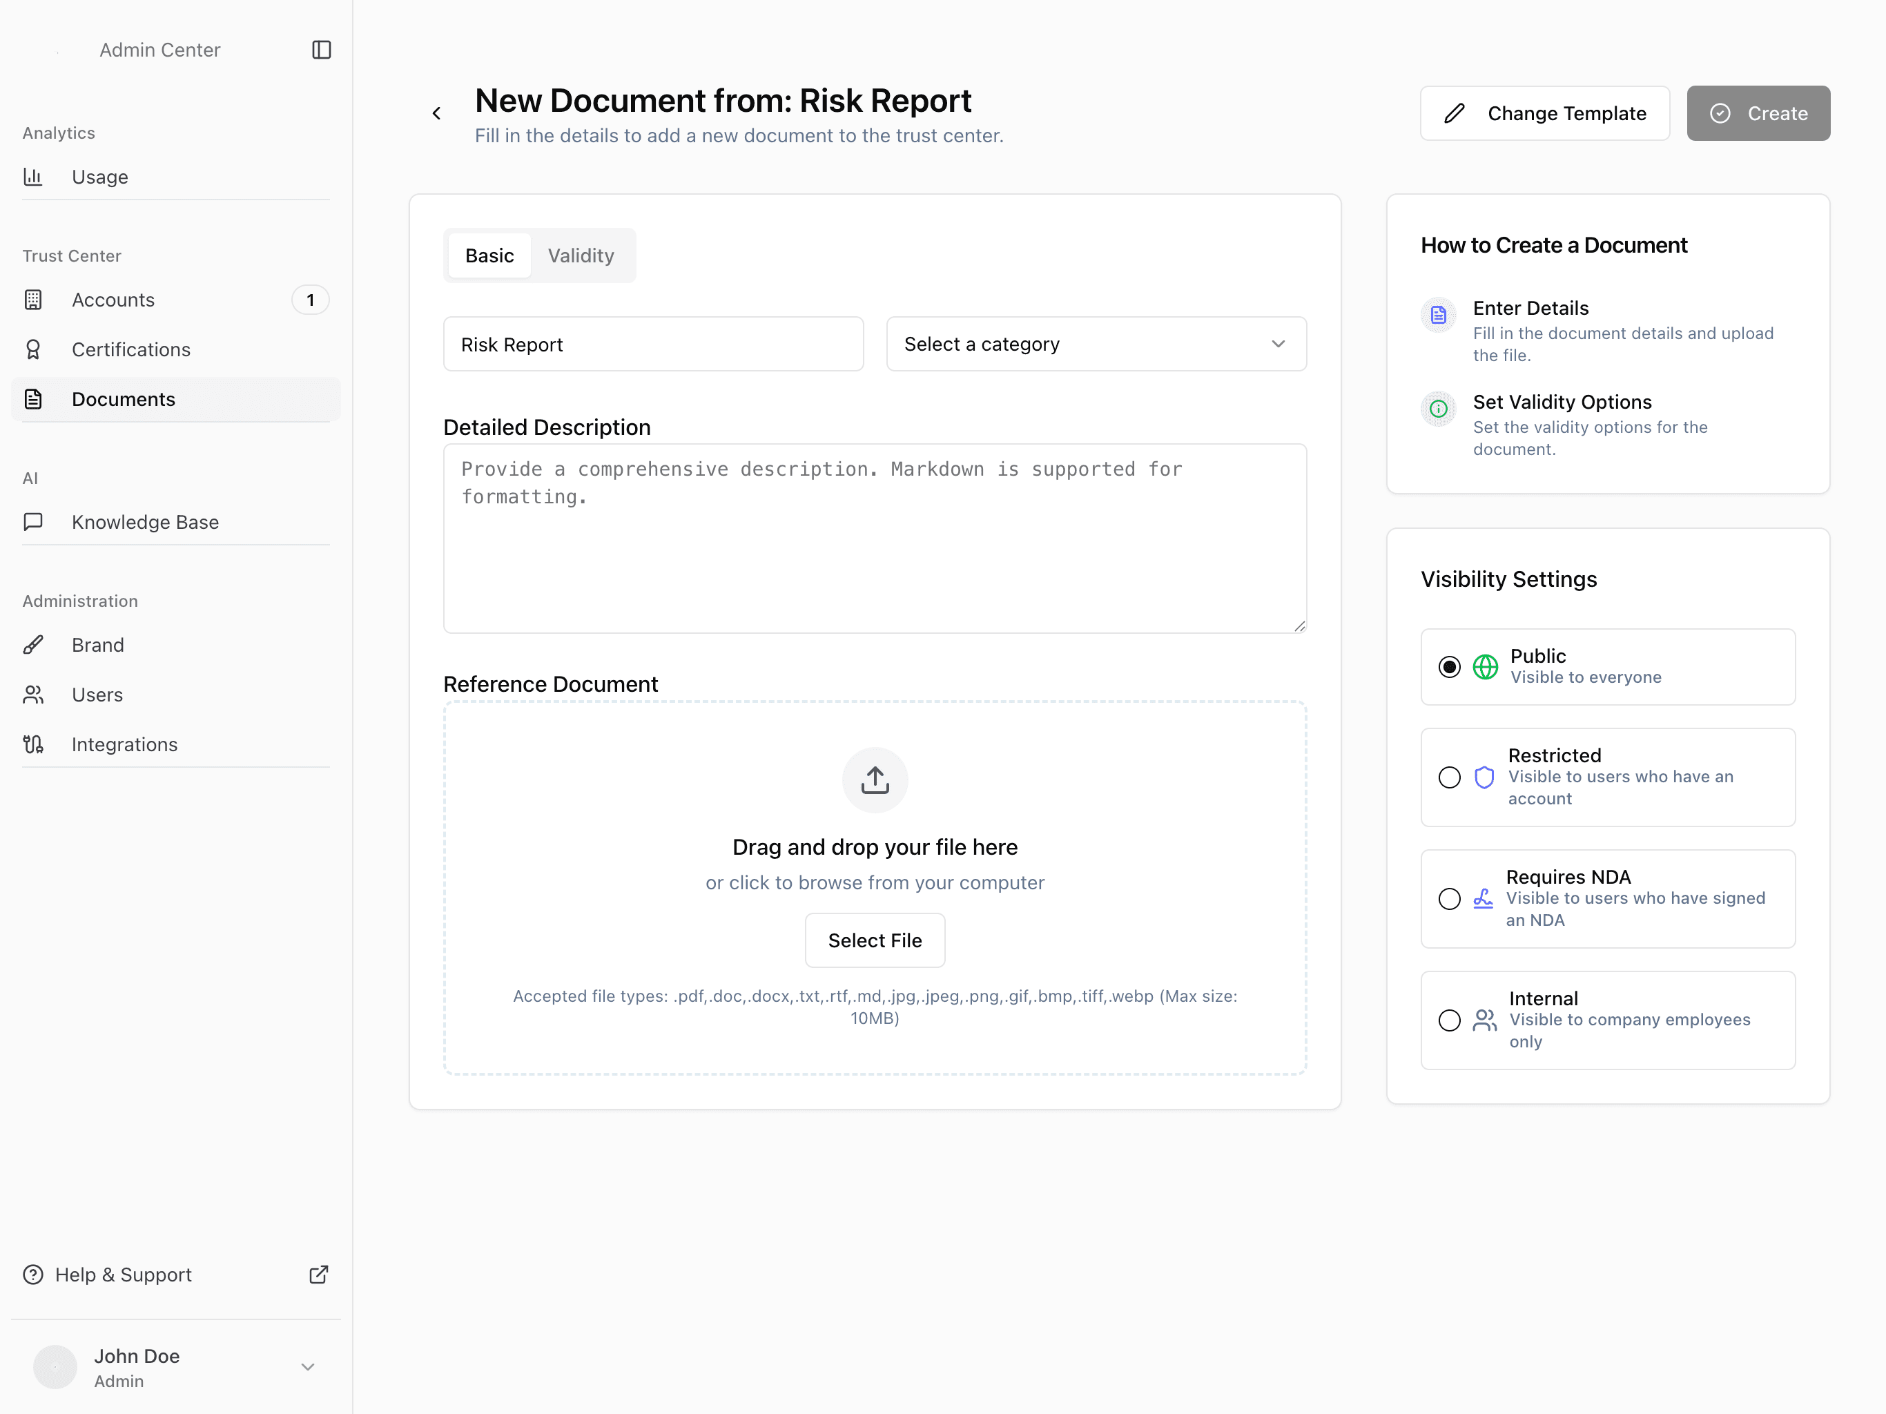The image size is (1886, 1414).
Task: Click the upload arrow icon in dropzone
Action: [x=875, y=779]
